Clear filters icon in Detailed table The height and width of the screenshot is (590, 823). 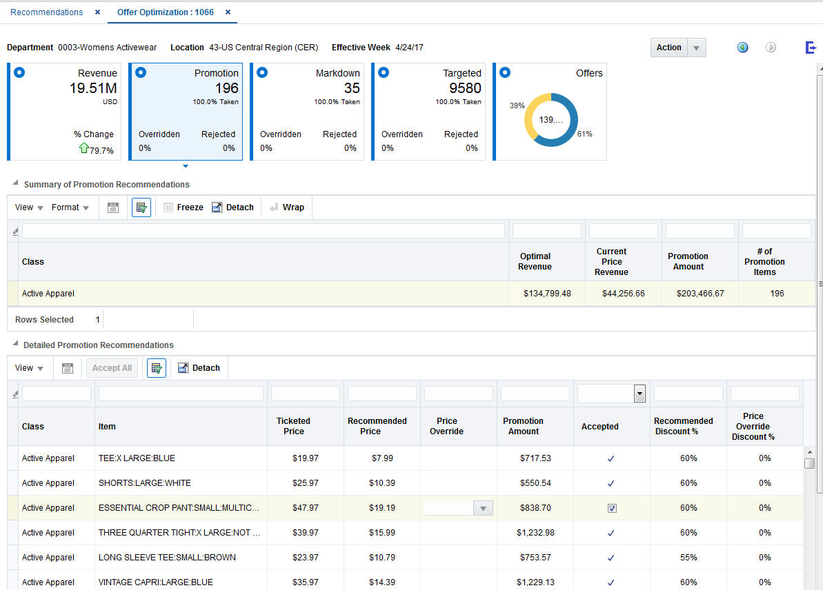pos(14,394)
